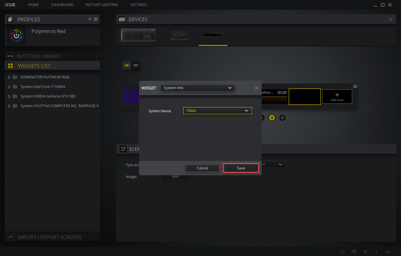Select the purple widget tile
401x256 pixels.
[131, 97]
